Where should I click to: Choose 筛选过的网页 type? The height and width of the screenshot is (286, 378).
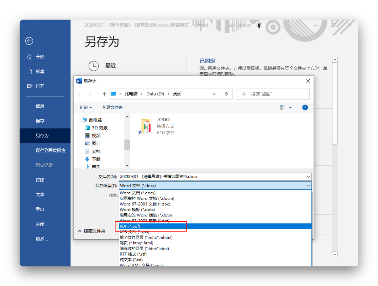click(215, 249)
